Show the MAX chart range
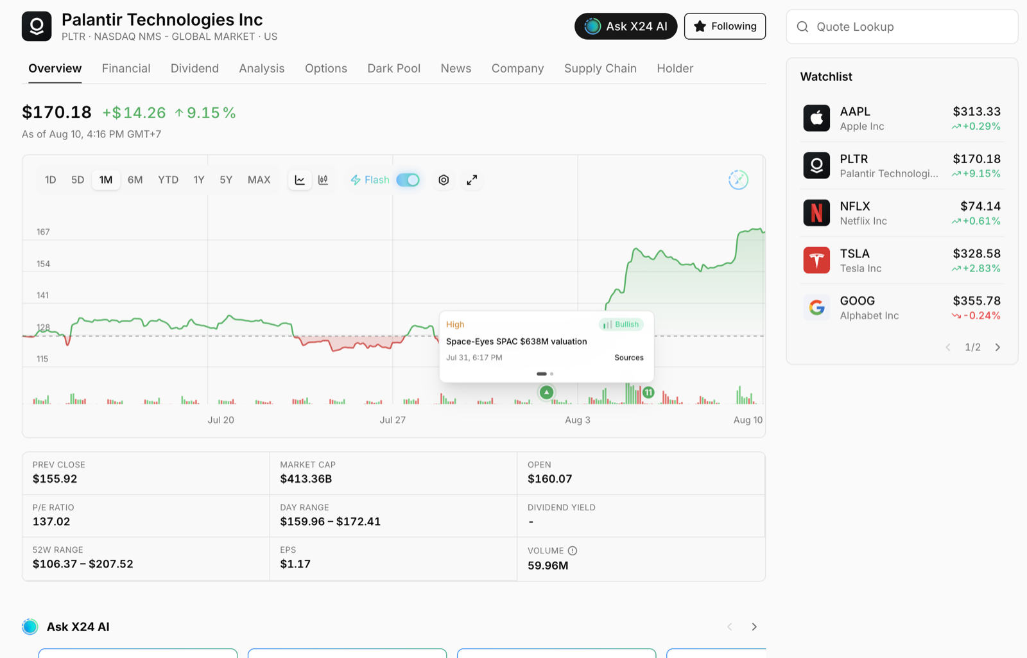The width and height of the screenshot is (1027, 658). point(259,180)
